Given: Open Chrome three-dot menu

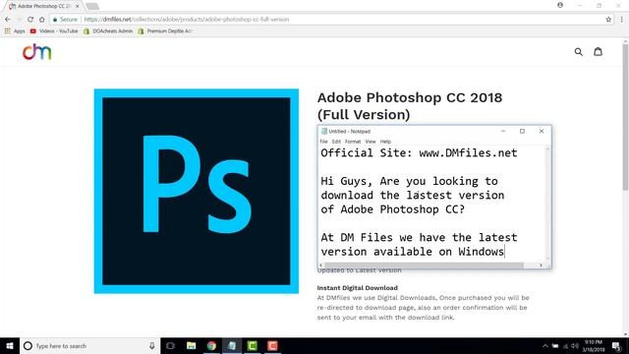Looking at the screenshot, I should click(x=622, y=20).
